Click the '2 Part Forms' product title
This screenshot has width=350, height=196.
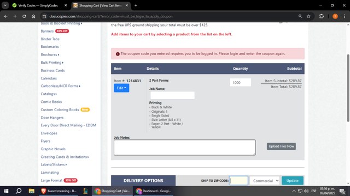(159, 81)
